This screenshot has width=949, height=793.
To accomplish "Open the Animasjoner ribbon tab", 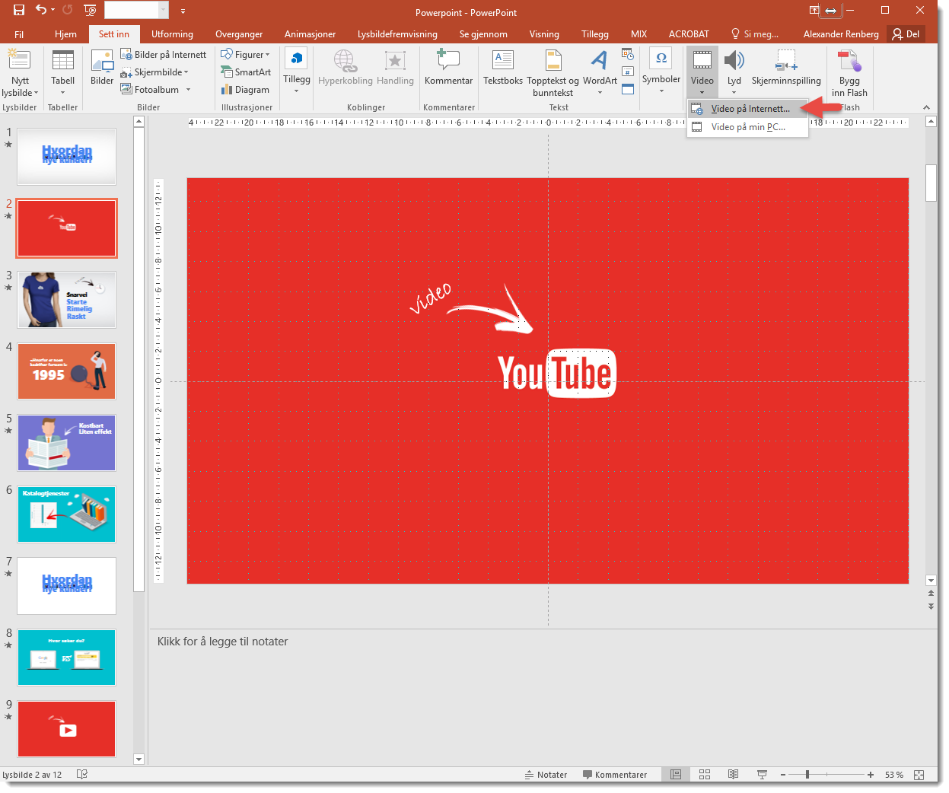I will (x=310, y=34).
